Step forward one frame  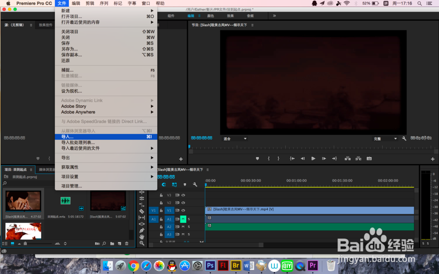324,159
